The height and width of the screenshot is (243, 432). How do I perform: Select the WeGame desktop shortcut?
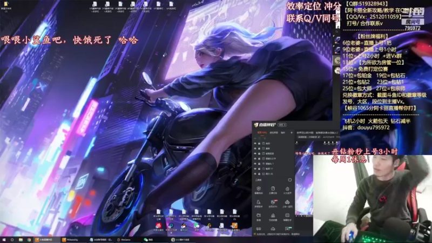209,227
